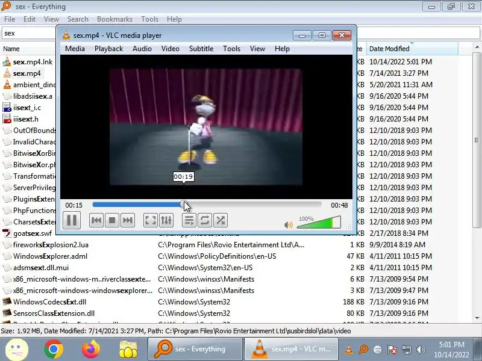Screen dimensions: 482x361
Task: Select the iisext_i.c file icon
Action: point(7,108)
